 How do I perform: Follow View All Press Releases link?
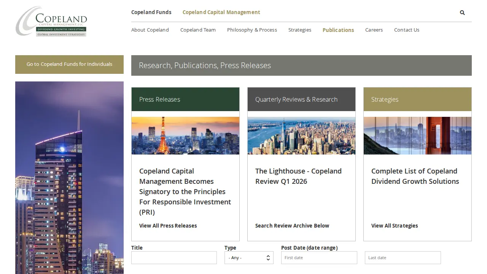[168, 226]
